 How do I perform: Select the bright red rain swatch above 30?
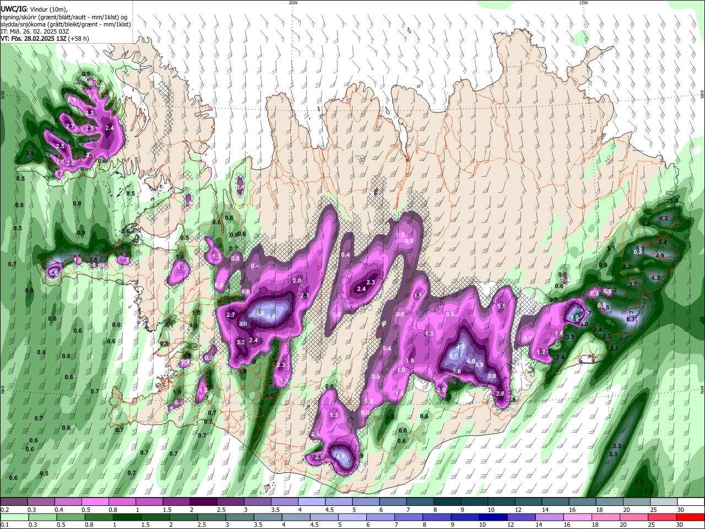691,517
